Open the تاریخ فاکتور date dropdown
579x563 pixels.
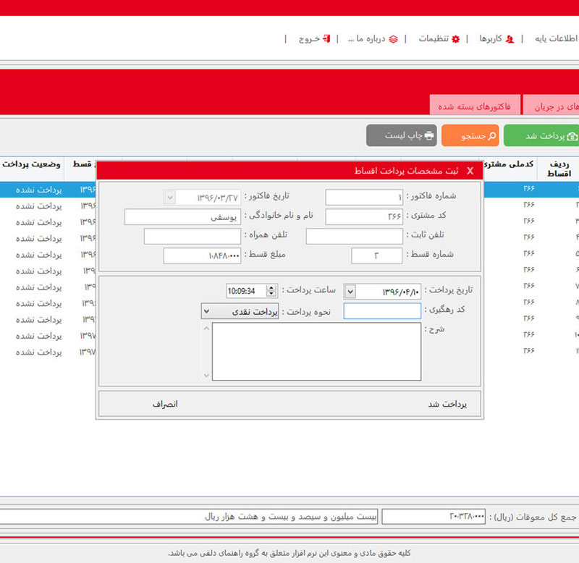pyautogui.click(x=169, y=197)
